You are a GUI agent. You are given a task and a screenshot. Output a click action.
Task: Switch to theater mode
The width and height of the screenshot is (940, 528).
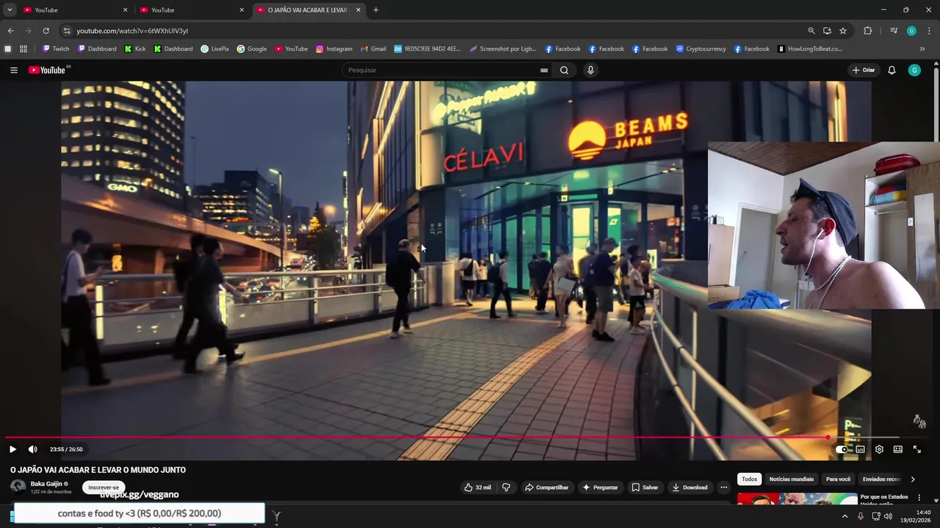click(897, 450)
